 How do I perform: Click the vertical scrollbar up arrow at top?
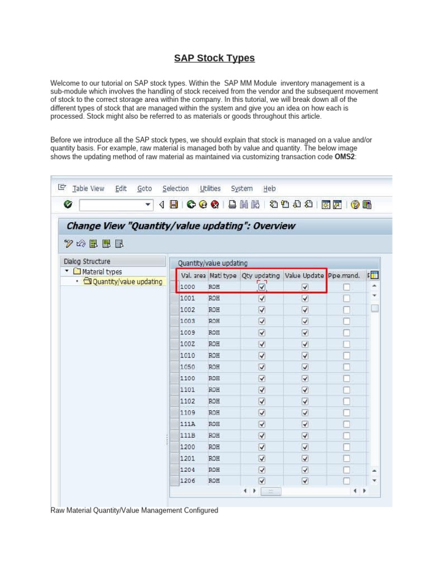coord(374,285)
